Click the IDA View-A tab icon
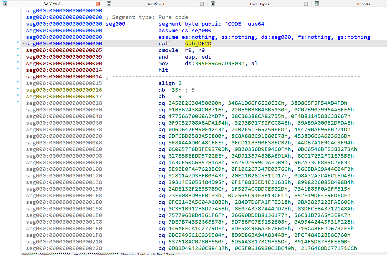This screenshot has height=255, width=387. tap(5, 4)
